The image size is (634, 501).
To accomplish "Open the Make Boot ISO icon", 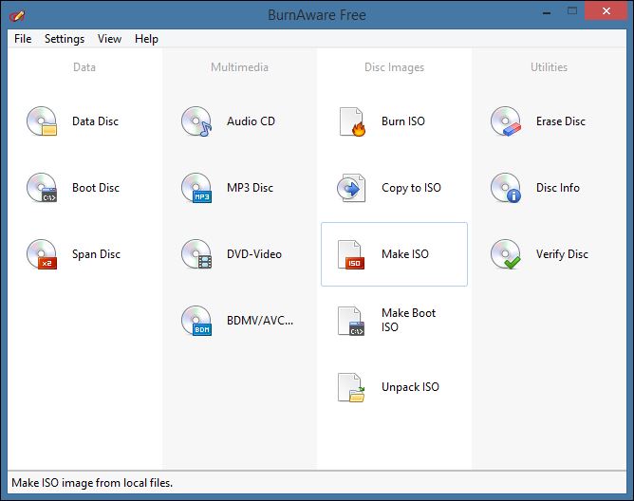I will (351, 321).
